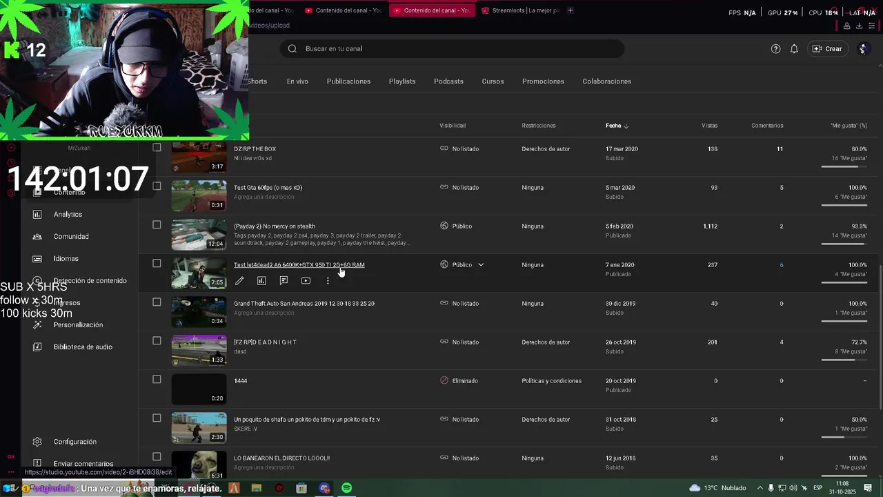Open the Cursos tab

pos(493,81)
